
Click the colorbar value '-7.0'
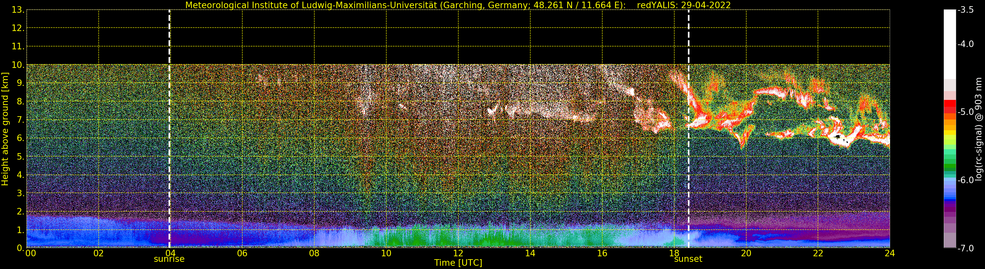point(965,248)
